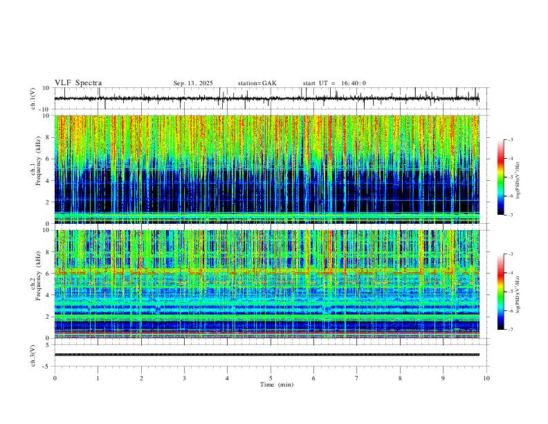Click the time axis tick label '10'

coord(486,378)
